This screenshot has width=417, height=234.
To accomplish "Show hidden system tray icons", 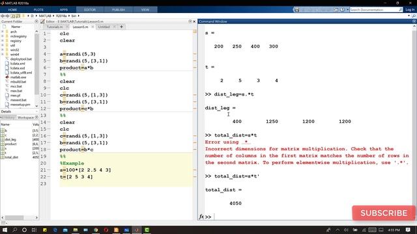I will point(338,229).
